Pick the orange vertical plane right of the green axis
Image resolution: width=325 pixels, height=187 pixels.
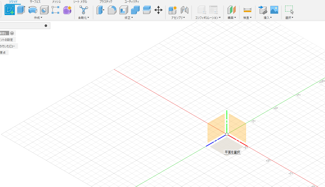coord(238,128)
